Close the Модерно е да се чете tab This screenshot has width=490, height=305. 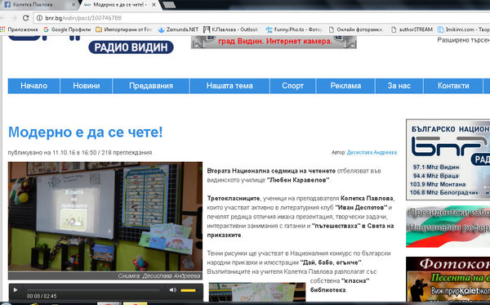[154, 5]
